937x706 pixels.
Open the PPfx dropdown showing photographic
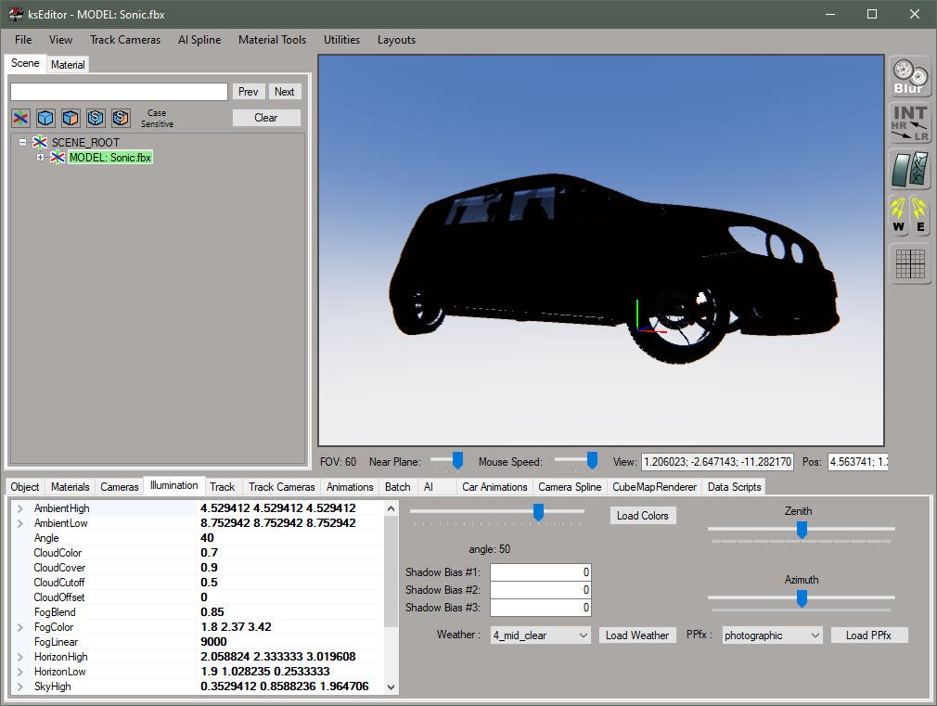point(772,635)
